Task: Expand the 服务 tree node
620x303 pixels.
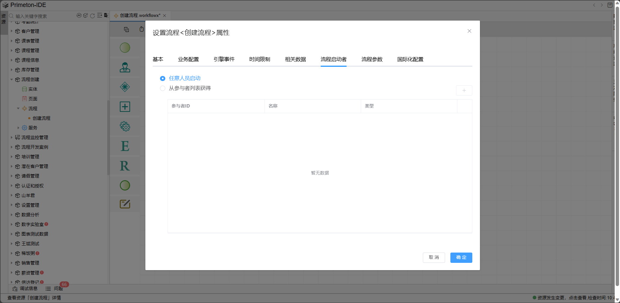Action: tap(18, 128)
